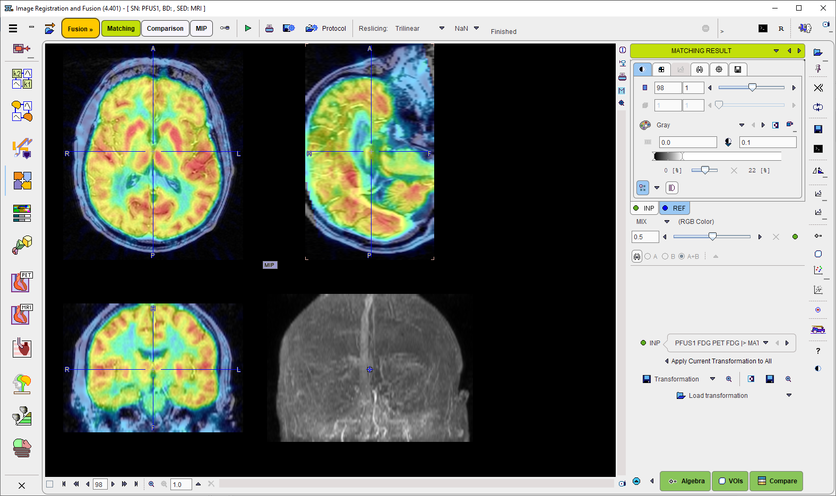Click the R statistics icon in top bar

781,29
